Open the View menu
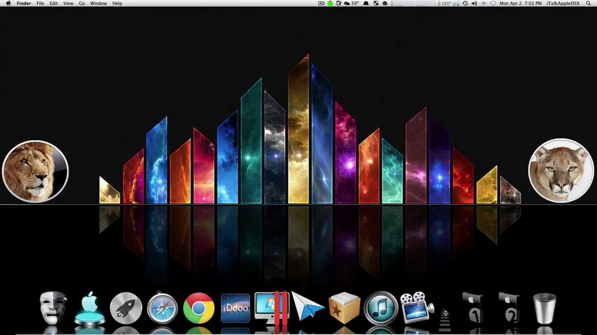The width and height of the screenshot is (597, 335). click(68, 3)
